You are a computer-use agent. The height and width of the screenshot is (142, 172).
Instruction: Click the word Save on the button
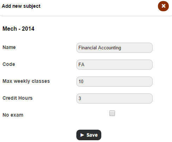coord(92,135)
